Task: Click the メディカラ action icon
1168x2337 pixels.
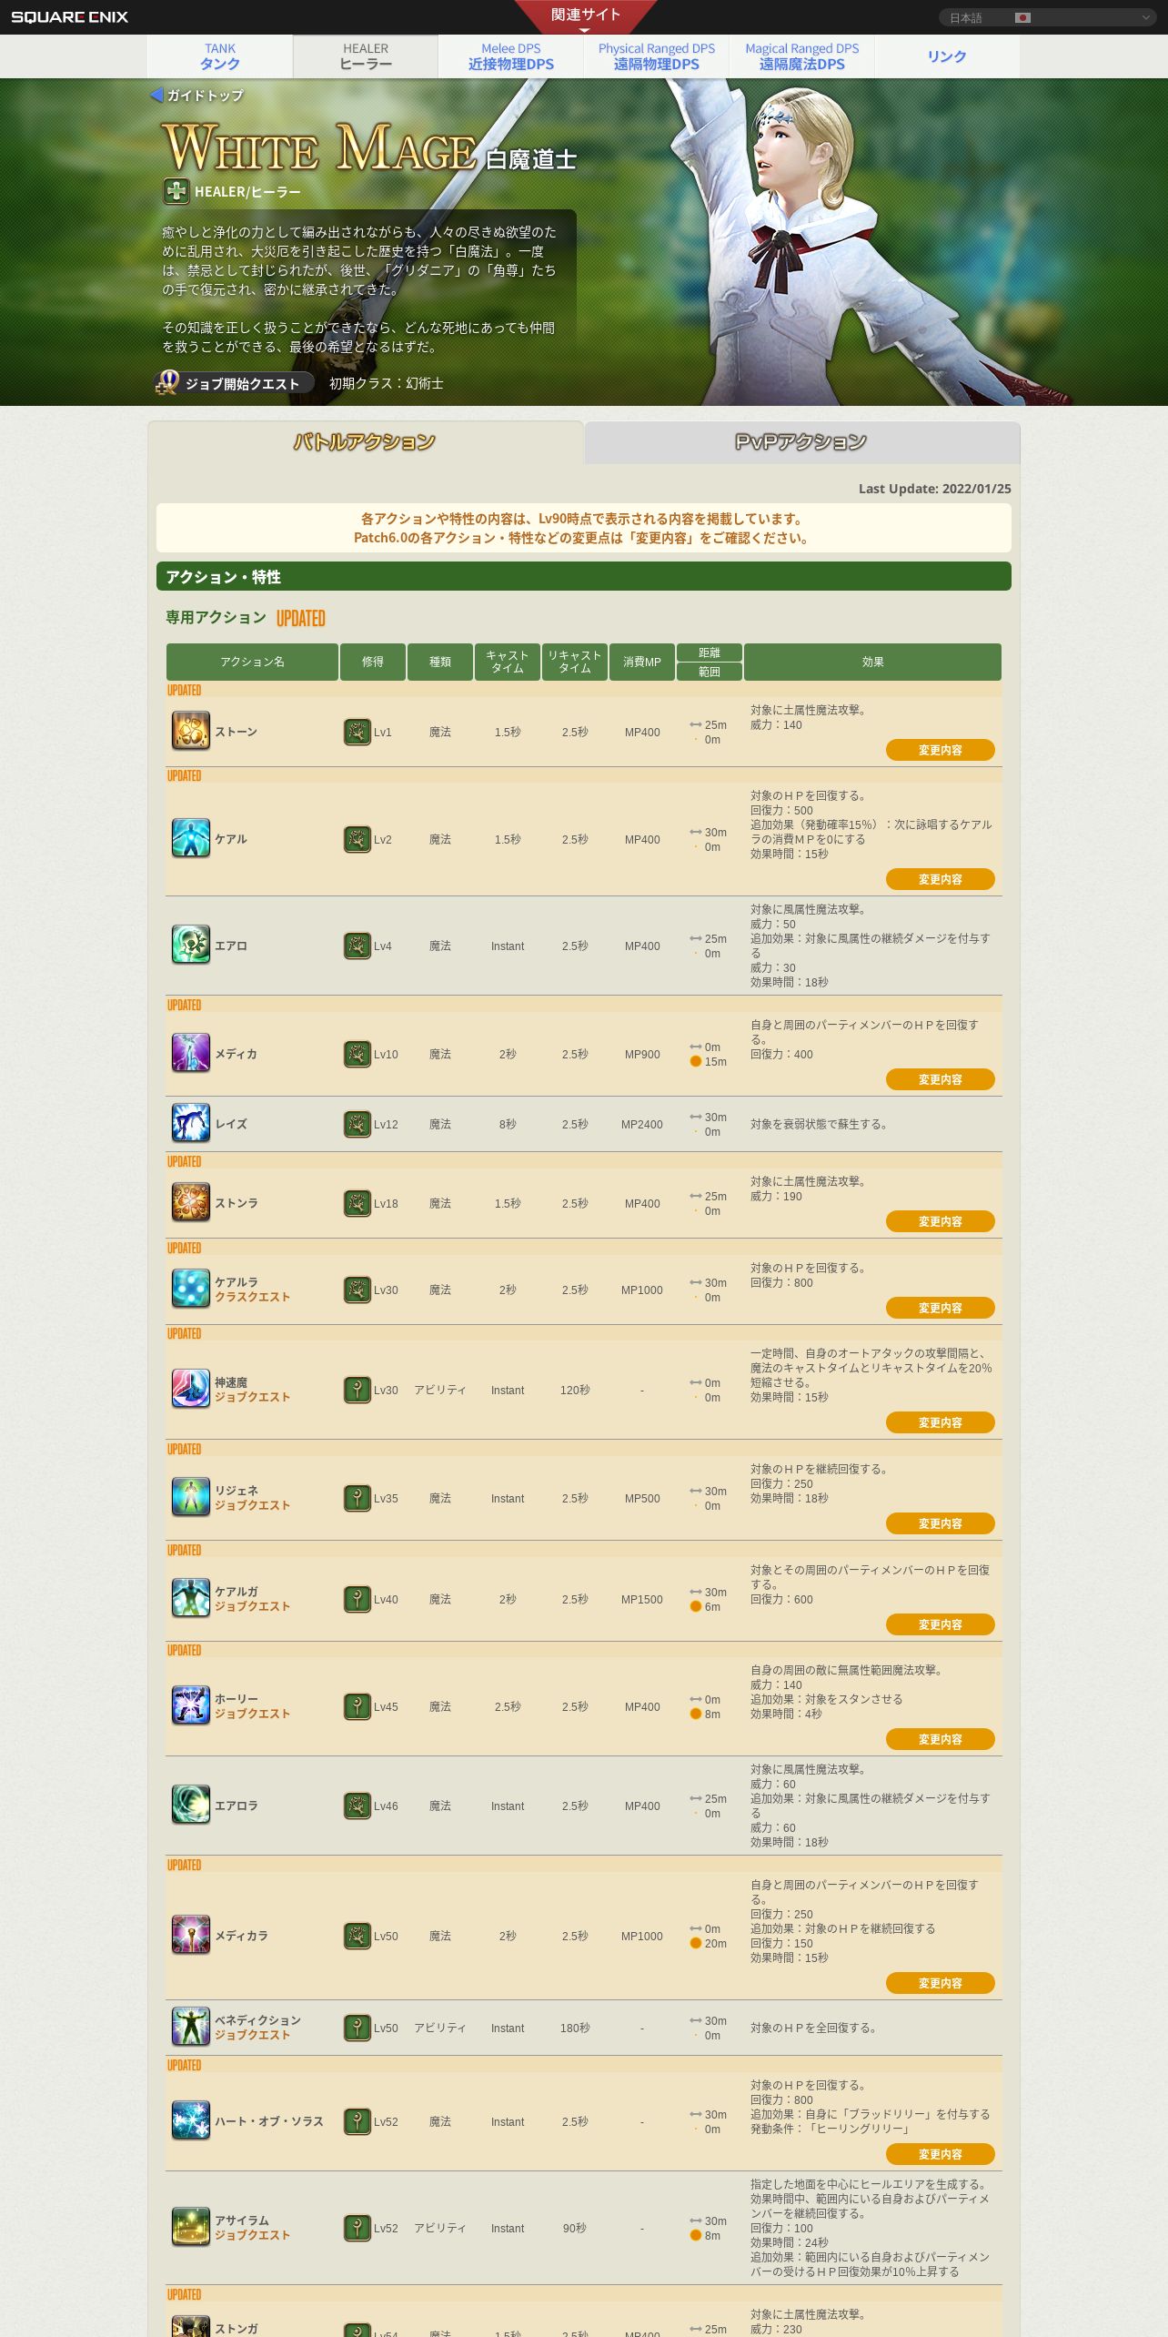Action: (190, 1936)
